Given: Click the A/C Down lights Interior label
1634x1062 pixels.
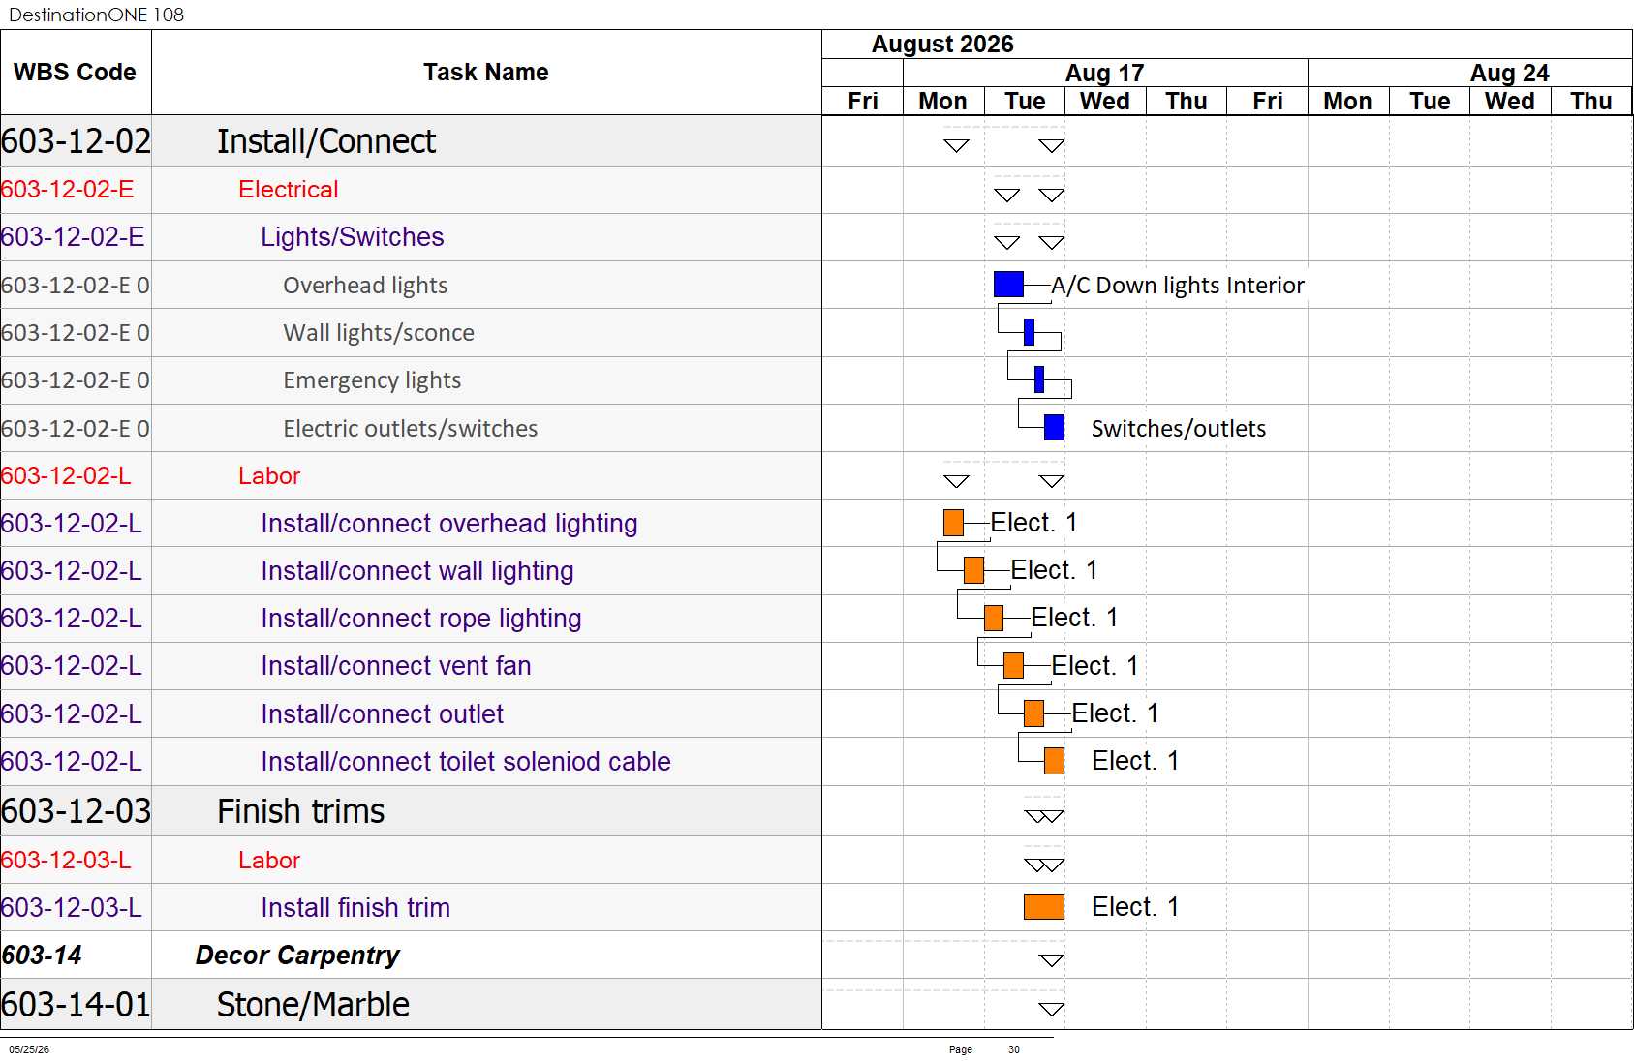Looking at the screenshot, I should pos(1178,286).
